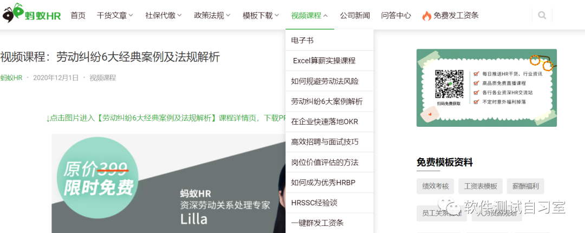The width and height of the screenshot is (585, 233).
Task: Select 岗位价值评估的方法 from the dropdown
Action: click(x=329, y=163)
